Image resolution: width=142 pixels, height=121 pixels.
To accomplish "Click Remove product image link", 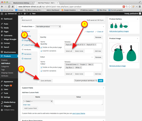I will coord(117,66).
